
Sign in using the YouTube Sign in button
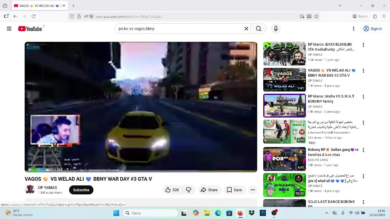[x=373, y=29]
